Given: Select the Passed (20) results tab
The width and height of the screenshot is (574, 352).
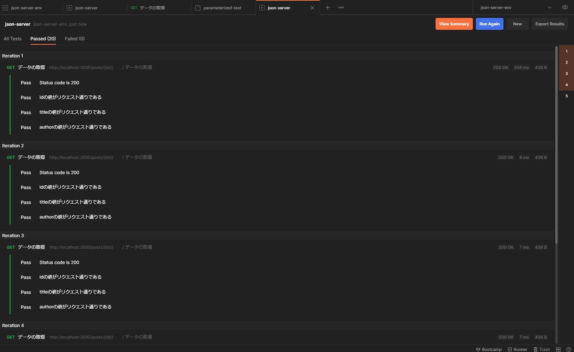Looking at the screenshot, I should [43, 39].
